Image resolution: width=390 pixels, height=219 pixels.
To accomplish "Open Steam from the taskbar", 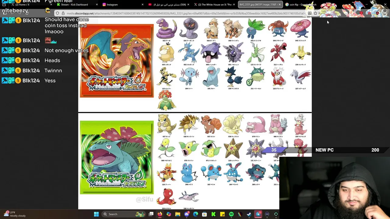I will click(x=249, y=214).
